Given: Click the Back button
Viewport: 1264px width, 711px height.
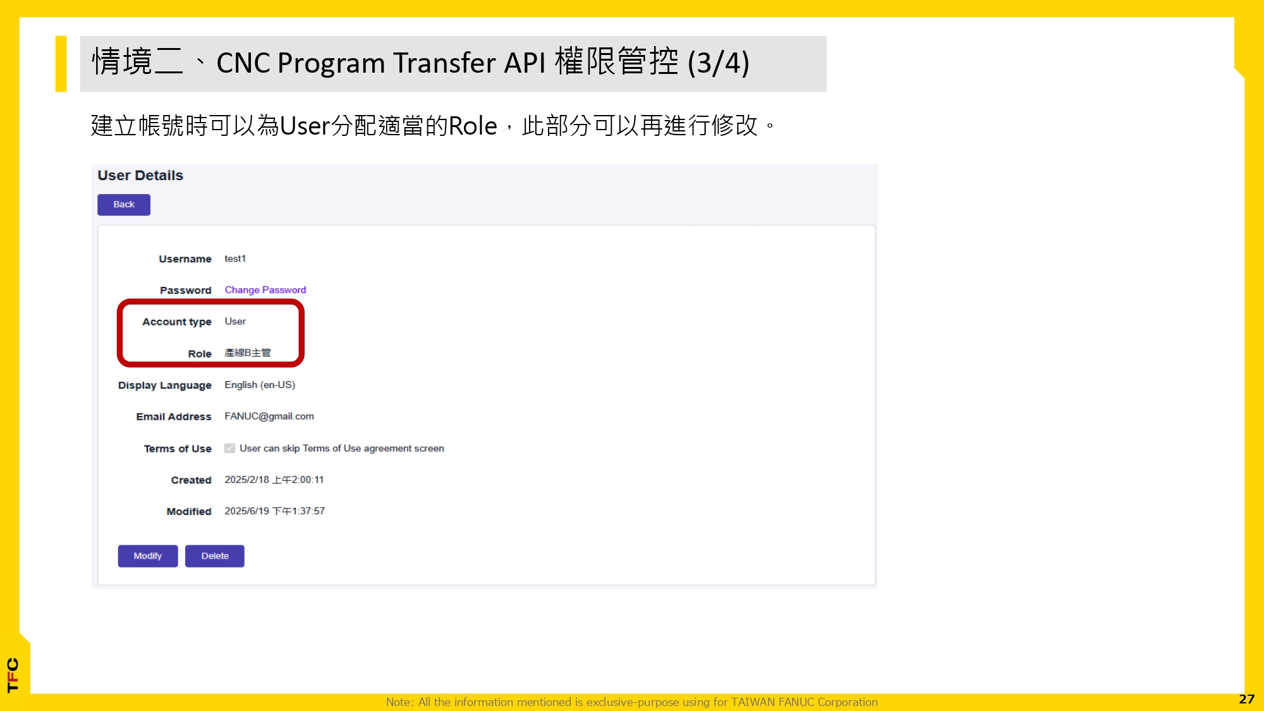Looking at the screenshot, I should tap(124, 204).
